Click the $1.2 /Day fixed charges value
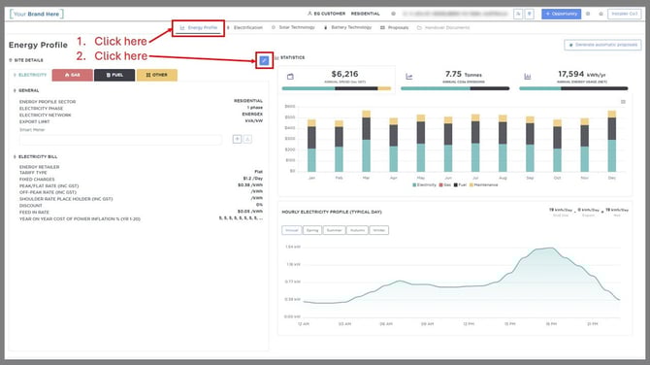The width and height of the screenshot is (650, 365). [253, 179]
